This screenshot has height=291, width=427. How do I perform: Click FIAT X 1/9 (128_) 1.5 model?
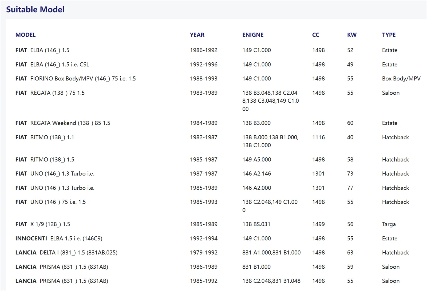click(43, 224)
